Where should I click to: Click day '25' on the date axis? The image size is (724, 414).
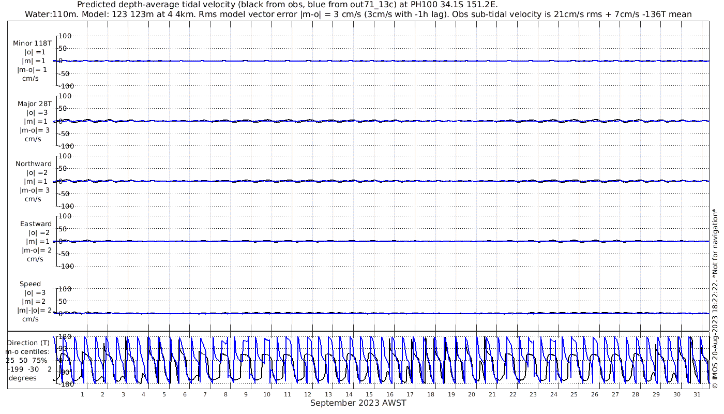click(575, 394)
